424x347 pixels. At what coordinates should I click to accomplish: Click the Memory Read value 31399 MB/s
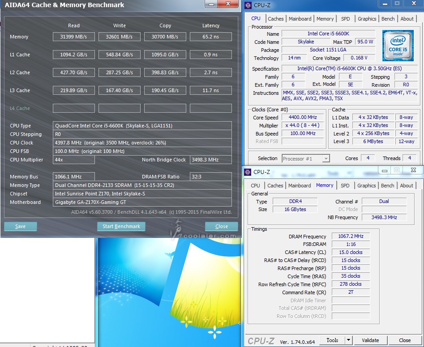(74, 37)
